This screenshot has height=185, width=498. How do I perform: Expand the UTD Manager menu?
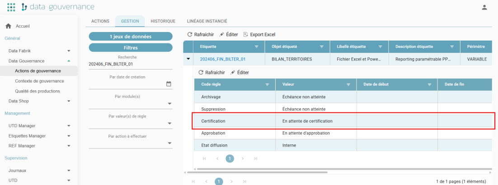click(x=69, y=125)
